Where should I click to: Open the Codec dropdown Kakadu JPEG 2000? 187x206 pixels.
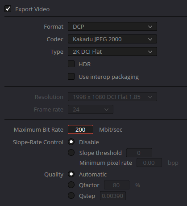pos(112,39)
